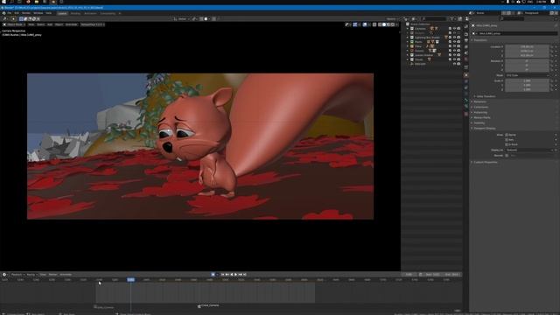The width and height of the screenshot is (560, 315).
Task: Switch to the Animation workspace tab
Action: (x=90, y=14)
